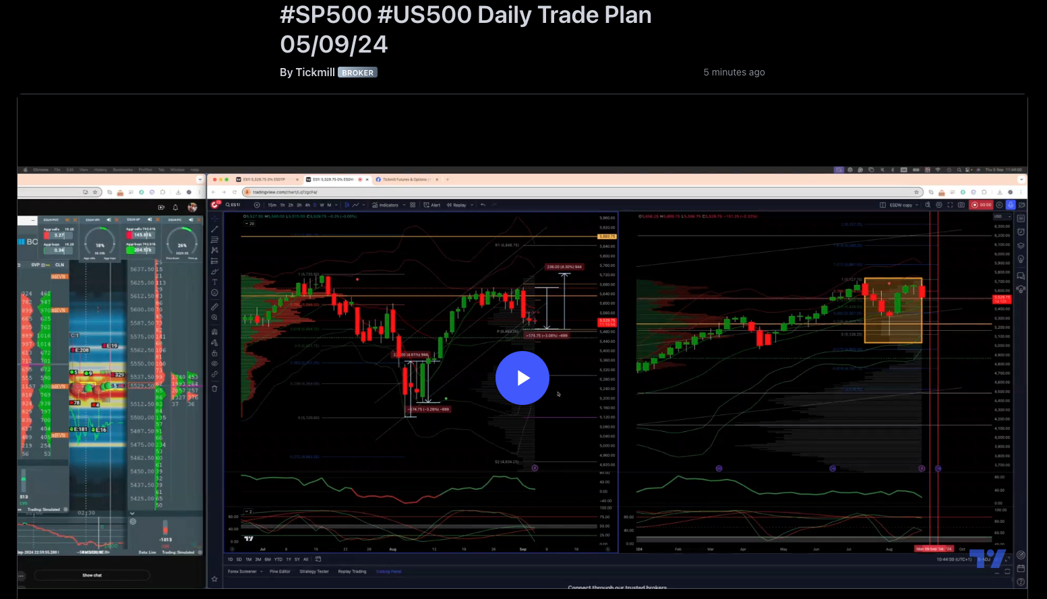Screen dimensions: 1047x599
Task: Select the W weekly timeframe
Action: (322, 205)
